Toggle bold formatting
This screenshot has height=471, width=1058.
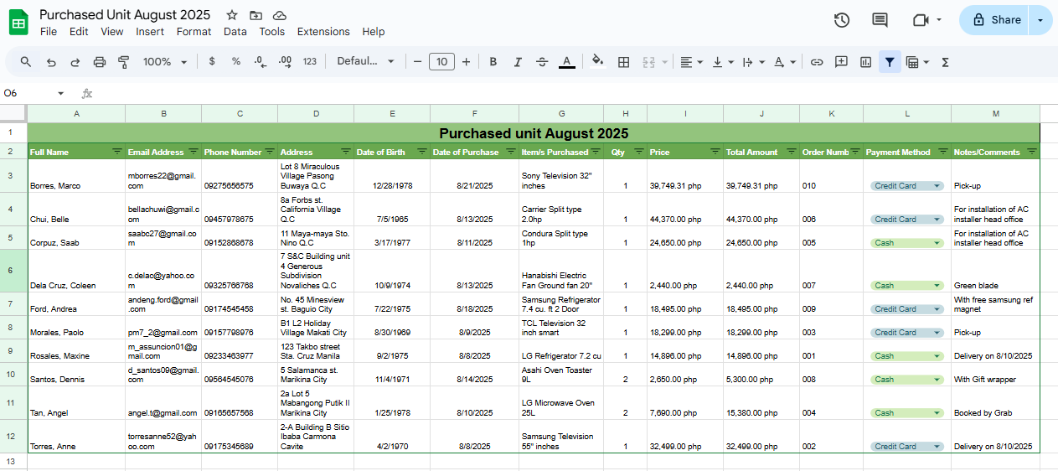[493, 62]
